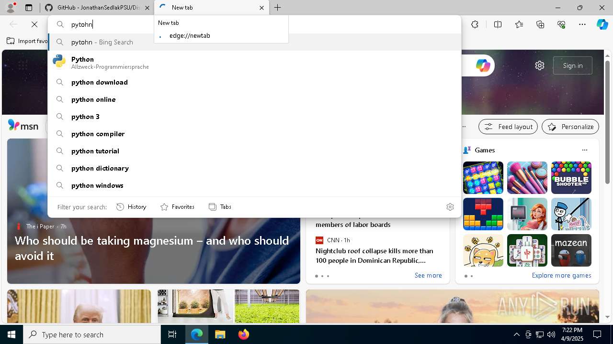
Task: Choose the python tutorial suggestion
Action: [254, 151]
